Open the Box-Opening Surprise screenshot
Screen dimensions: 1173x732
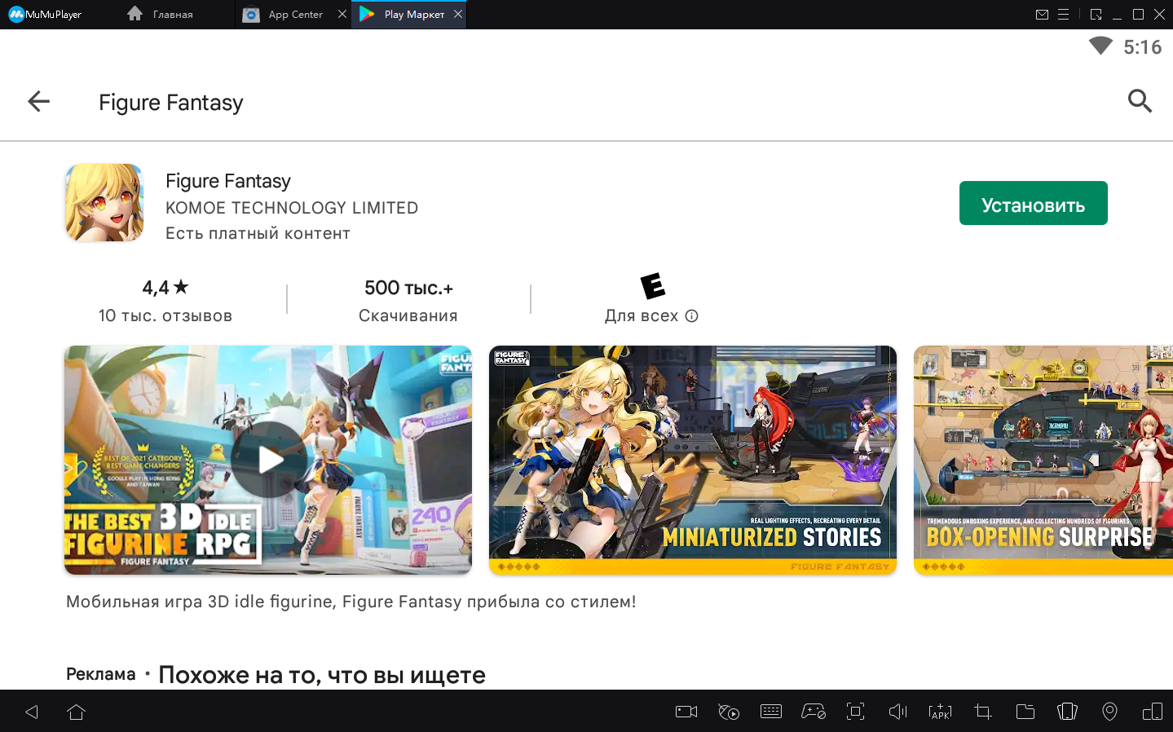[x=1043, y=460]
